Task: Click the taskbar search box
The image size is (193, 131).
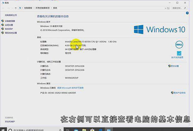Action: pos(35,130)
